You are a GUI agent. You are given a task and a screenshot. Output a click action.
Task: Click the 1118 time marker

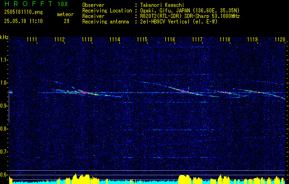(x=225, y=39)
